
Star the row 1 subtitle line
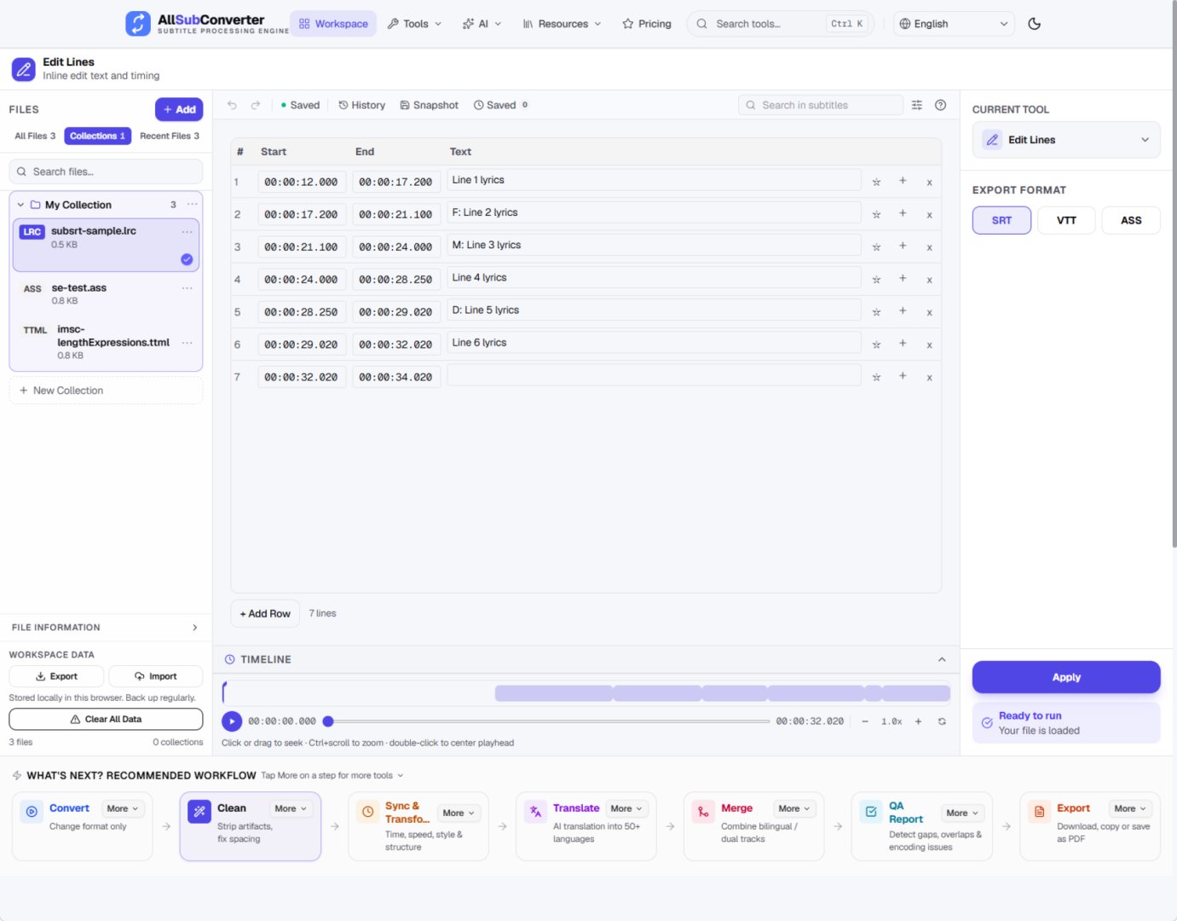tap(876, 182)
